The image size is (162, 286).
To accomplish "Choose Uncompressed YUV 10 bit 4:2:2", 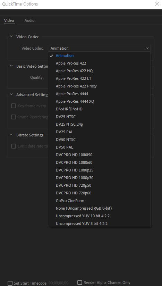I will pos(99,216).
